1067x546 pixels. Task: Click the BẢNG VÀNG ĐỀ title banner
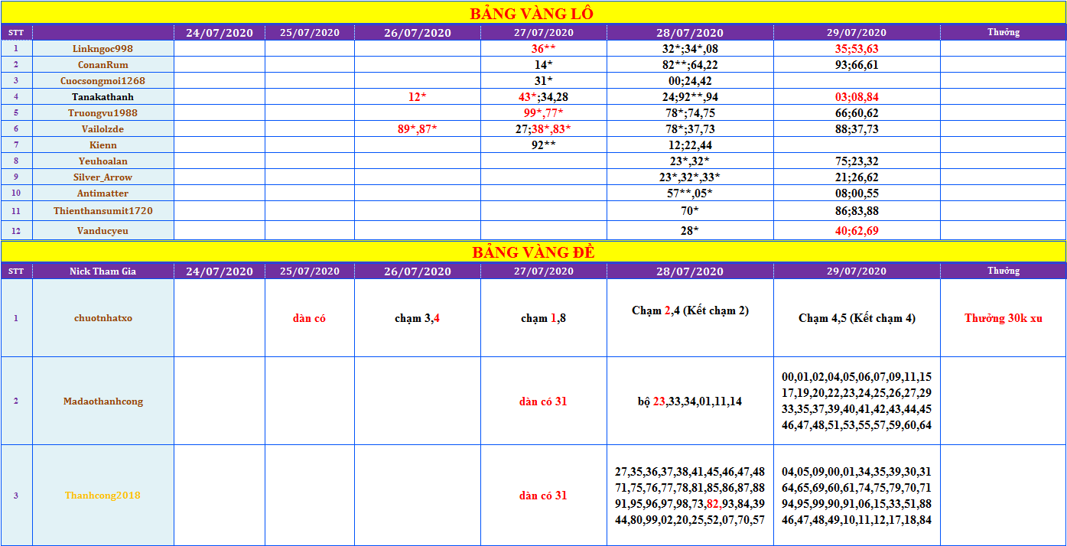pos(533,252)
